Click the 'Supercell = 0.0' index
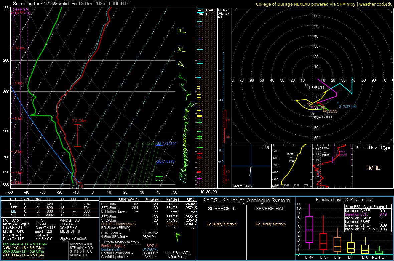The image size is (394, 261). pyautogui.click(x=81, y=244)
